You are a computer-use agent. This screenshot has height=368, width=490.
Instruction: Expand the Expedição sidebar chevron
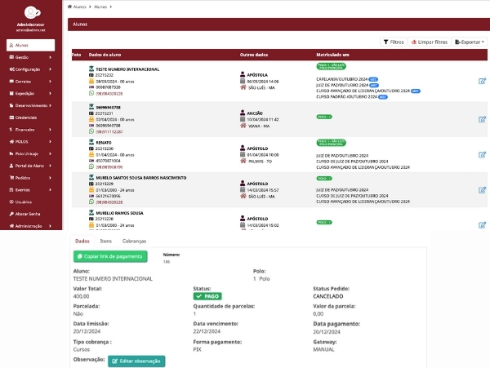[x=51, y=93]
